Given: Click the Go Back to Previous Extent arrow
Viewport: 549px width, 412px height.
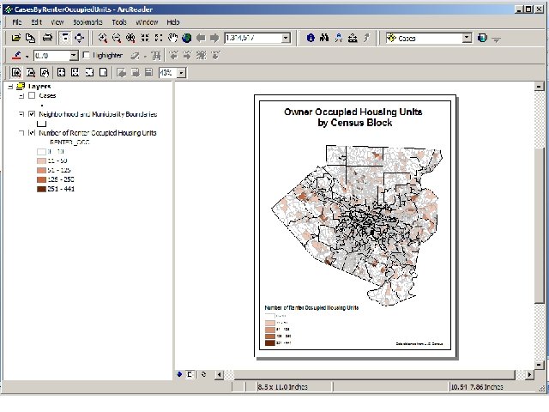Looking at the screenshot, I should [x=201, y=38].
